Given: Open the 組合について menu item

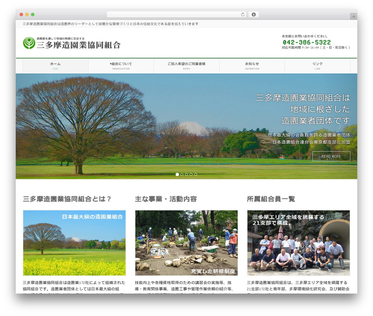Looking at the screenshot, I should (121, 66).
